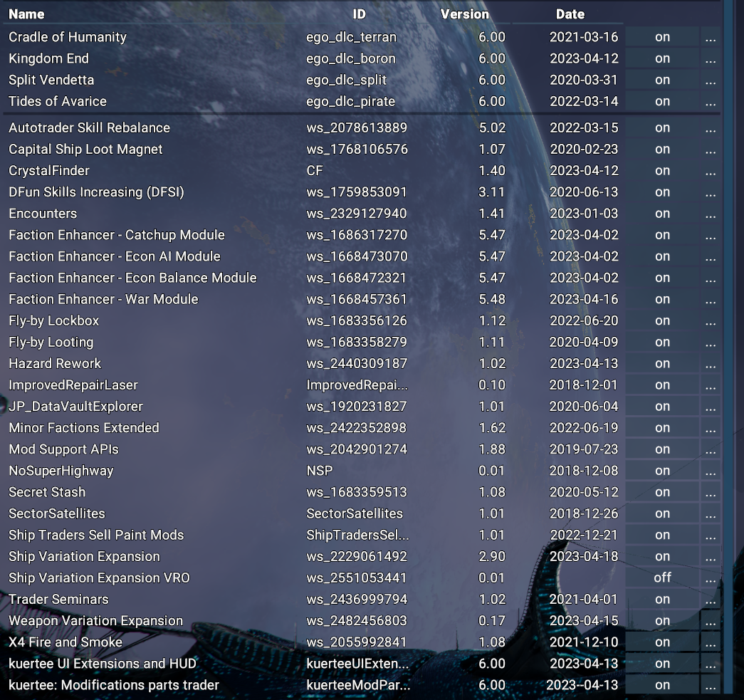
Task: Select Faction Enhancer - War Module name
Action: coord(103,299)
